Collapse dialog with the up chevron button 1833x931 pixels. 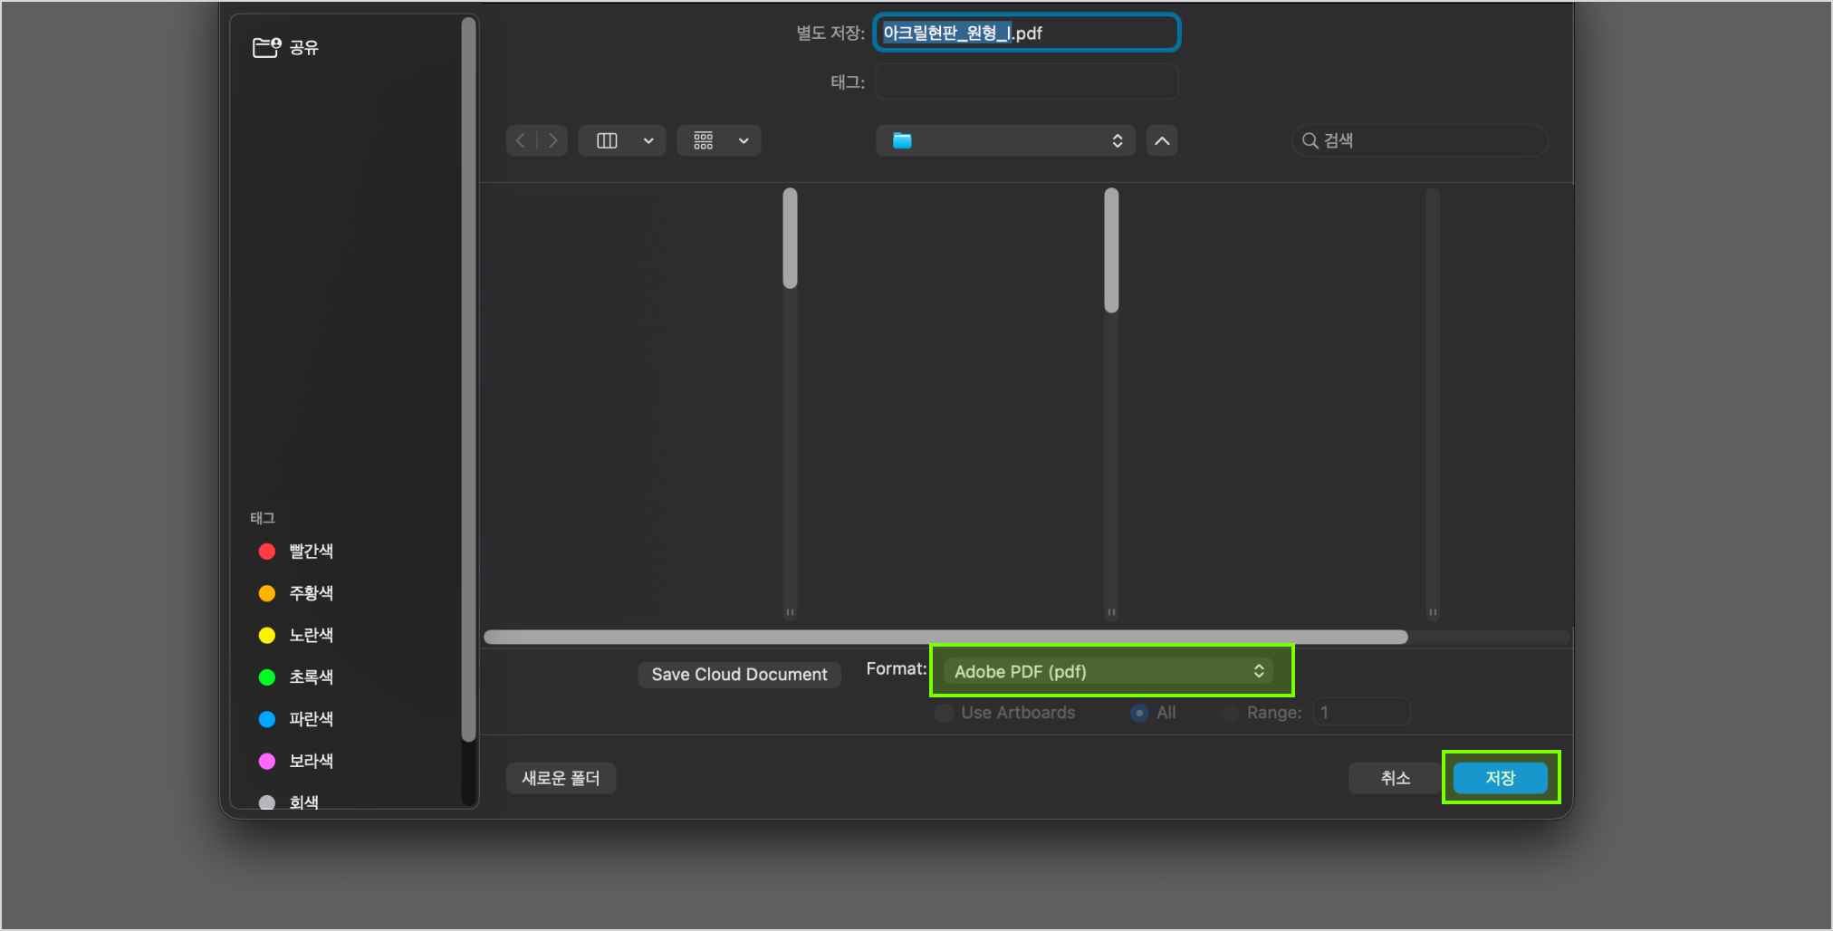click(1162, 140)
